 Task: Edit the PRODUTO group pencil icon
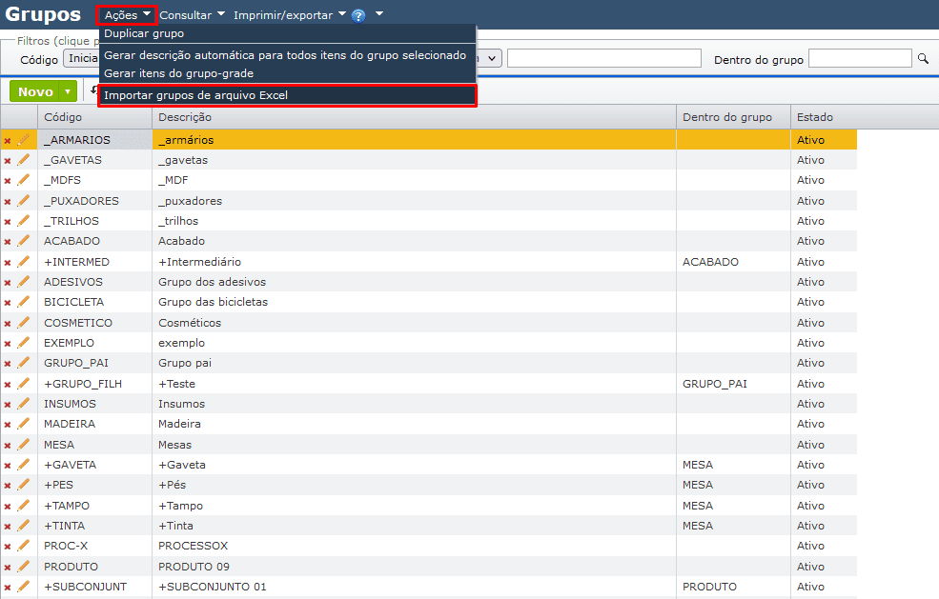pos(23,566)
